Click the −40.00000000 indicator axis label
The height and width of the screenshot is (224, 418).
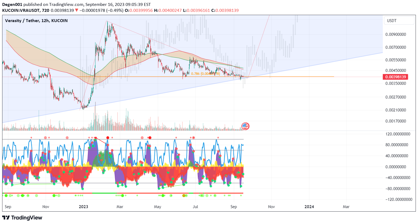[398, 178]
